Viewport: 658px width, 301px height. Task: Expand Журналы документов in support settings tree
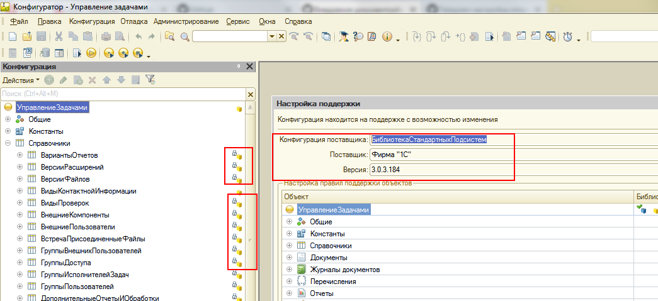tap(289, 269)
